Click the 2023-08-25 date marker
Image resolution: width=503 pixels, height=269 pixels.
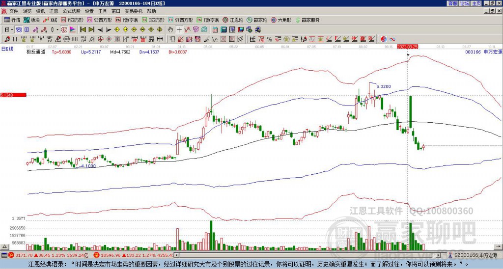tap(407, 47)
